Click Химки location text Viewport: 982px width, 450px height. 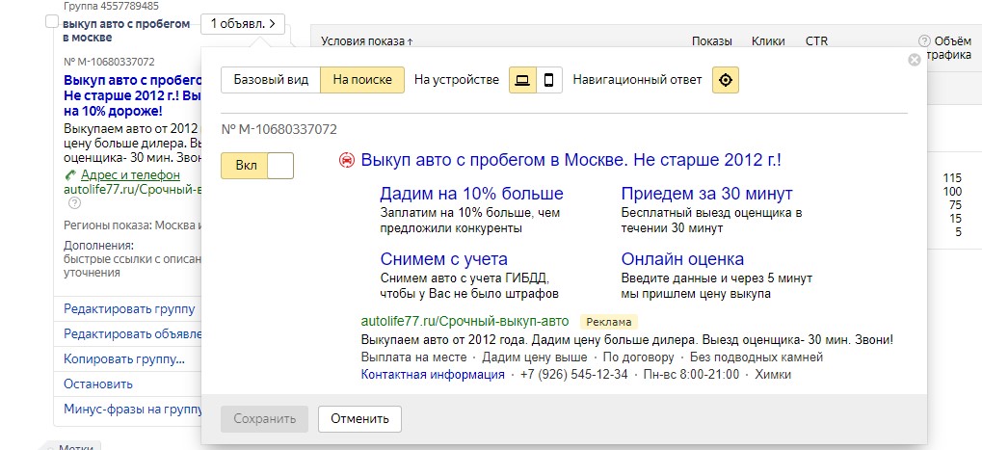click(773, 374)
